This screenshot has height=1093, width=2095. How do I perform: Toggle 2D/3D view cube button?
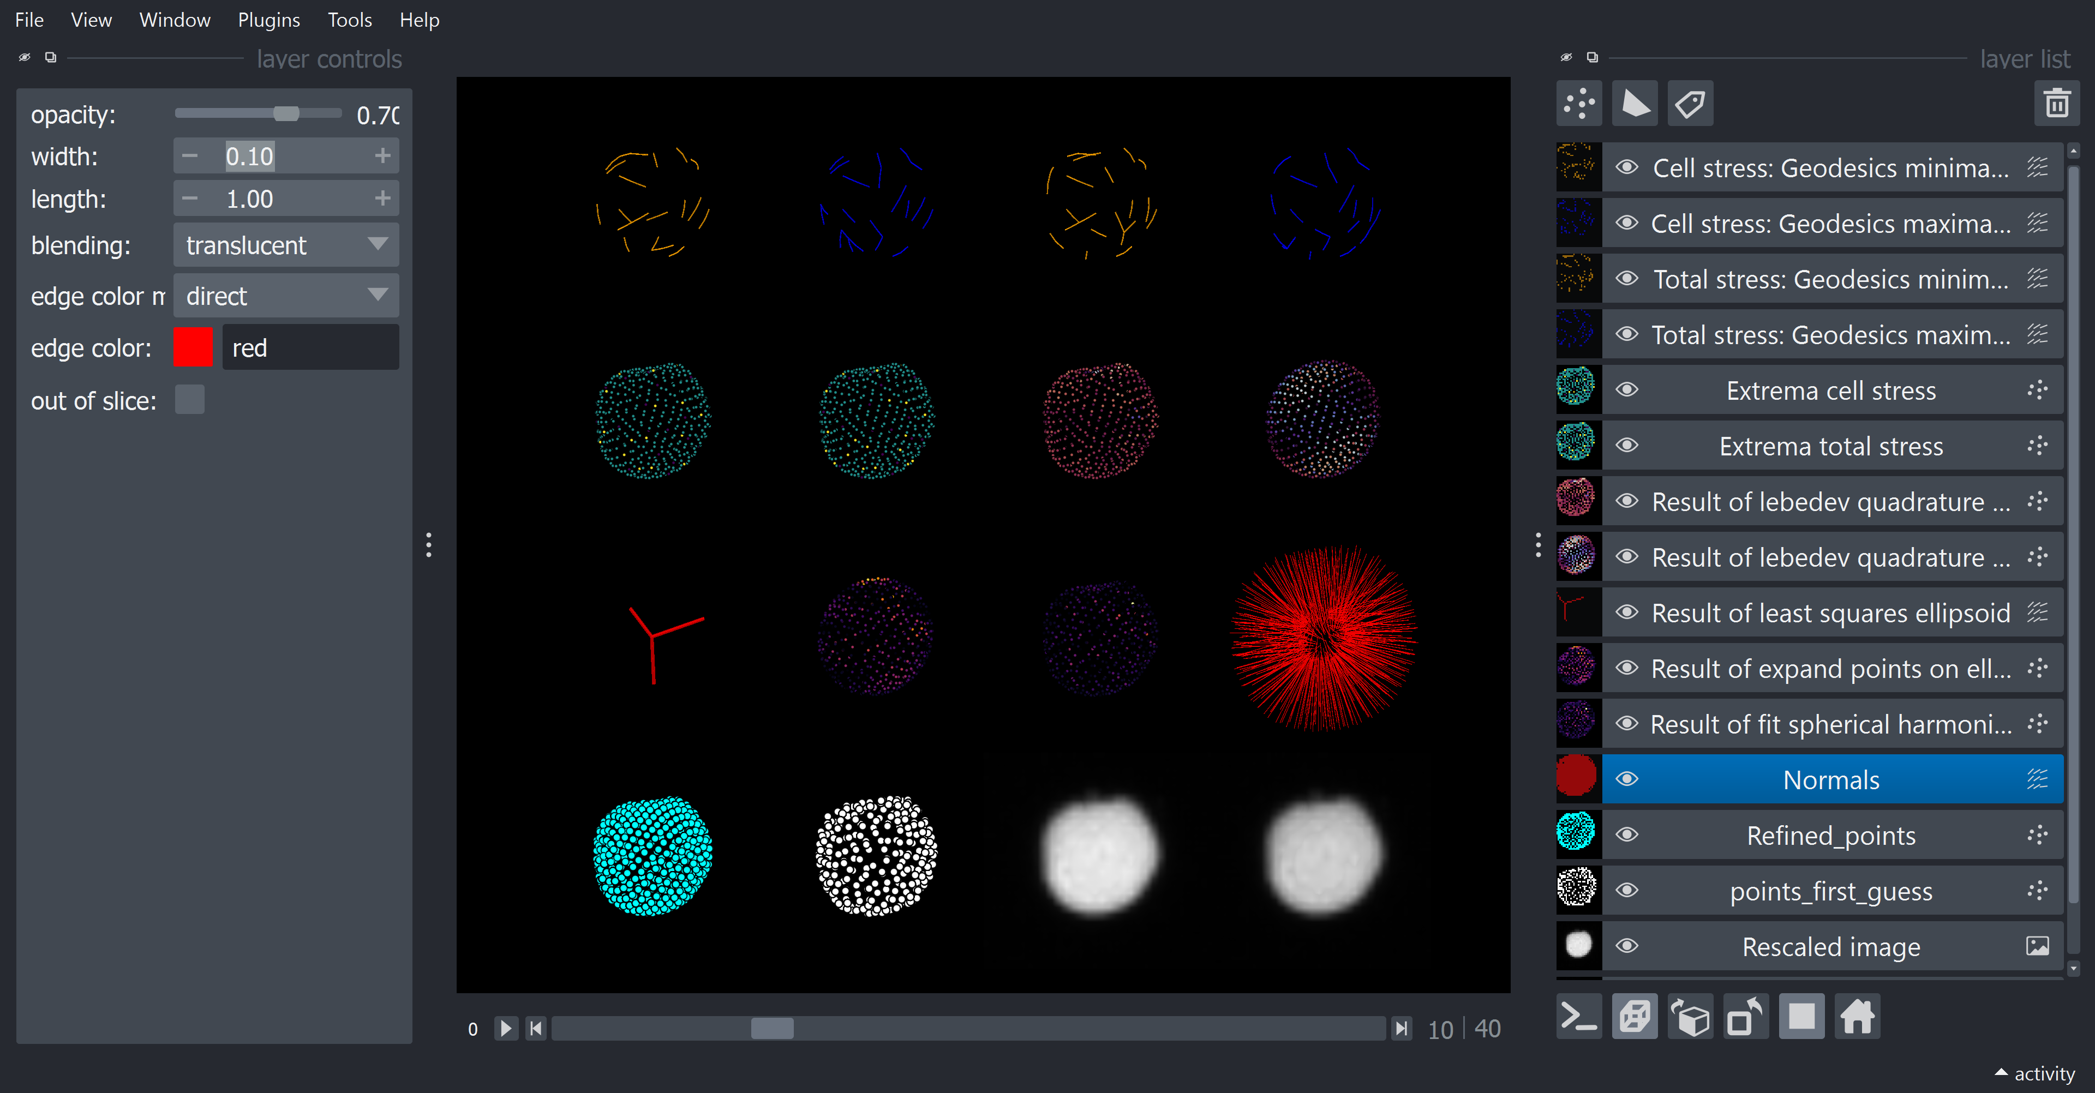pyautogui.click(x=1635, y=1017)
